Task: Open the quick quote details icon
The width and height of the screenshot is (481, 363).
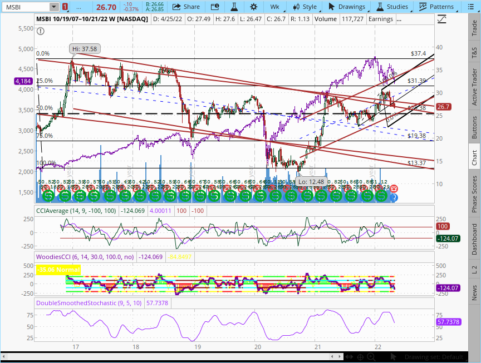Action: [x=215, y=7]
